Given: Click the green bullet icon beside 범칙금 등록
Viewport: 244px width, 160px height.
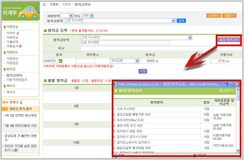Looking at the screenshot, I should pyautogui.click(x=45, y=31).
